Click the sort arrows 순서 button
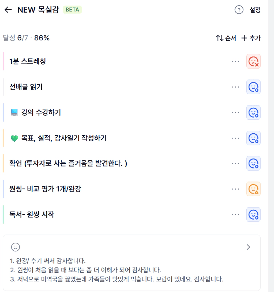The image size is (274, 292). 226,38
